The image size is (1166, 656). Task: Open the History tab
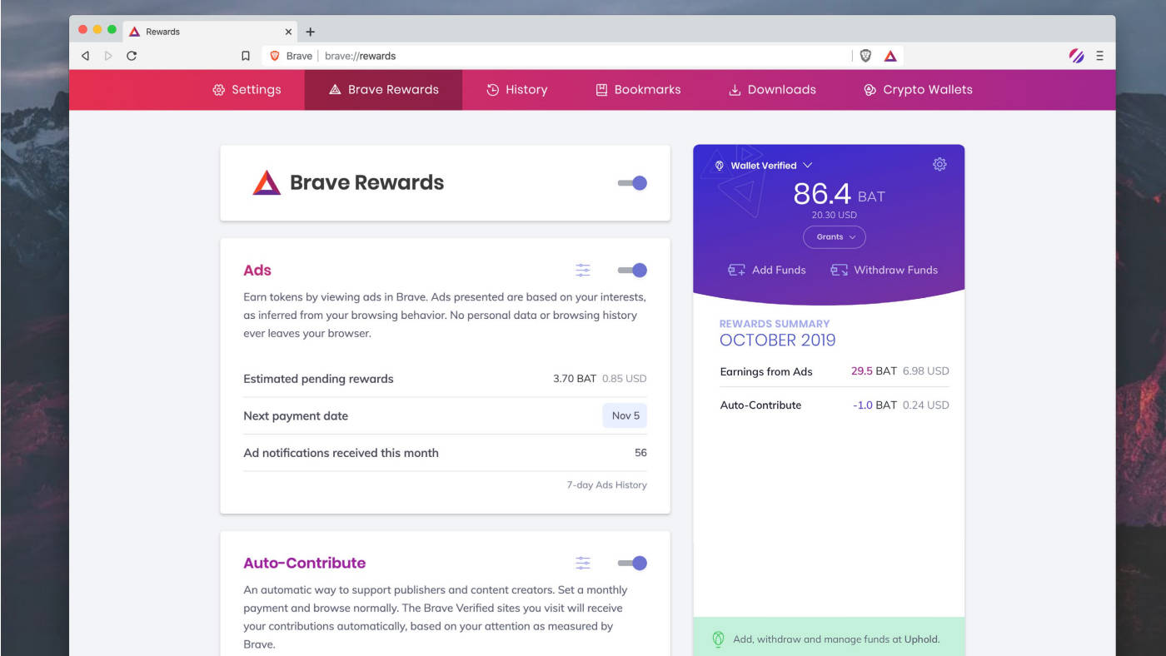click(516, 90)
